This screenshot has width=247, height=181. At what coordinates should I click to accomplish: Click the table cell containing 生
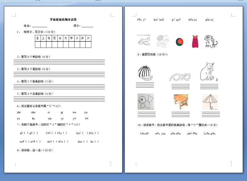tap(38, 38)
